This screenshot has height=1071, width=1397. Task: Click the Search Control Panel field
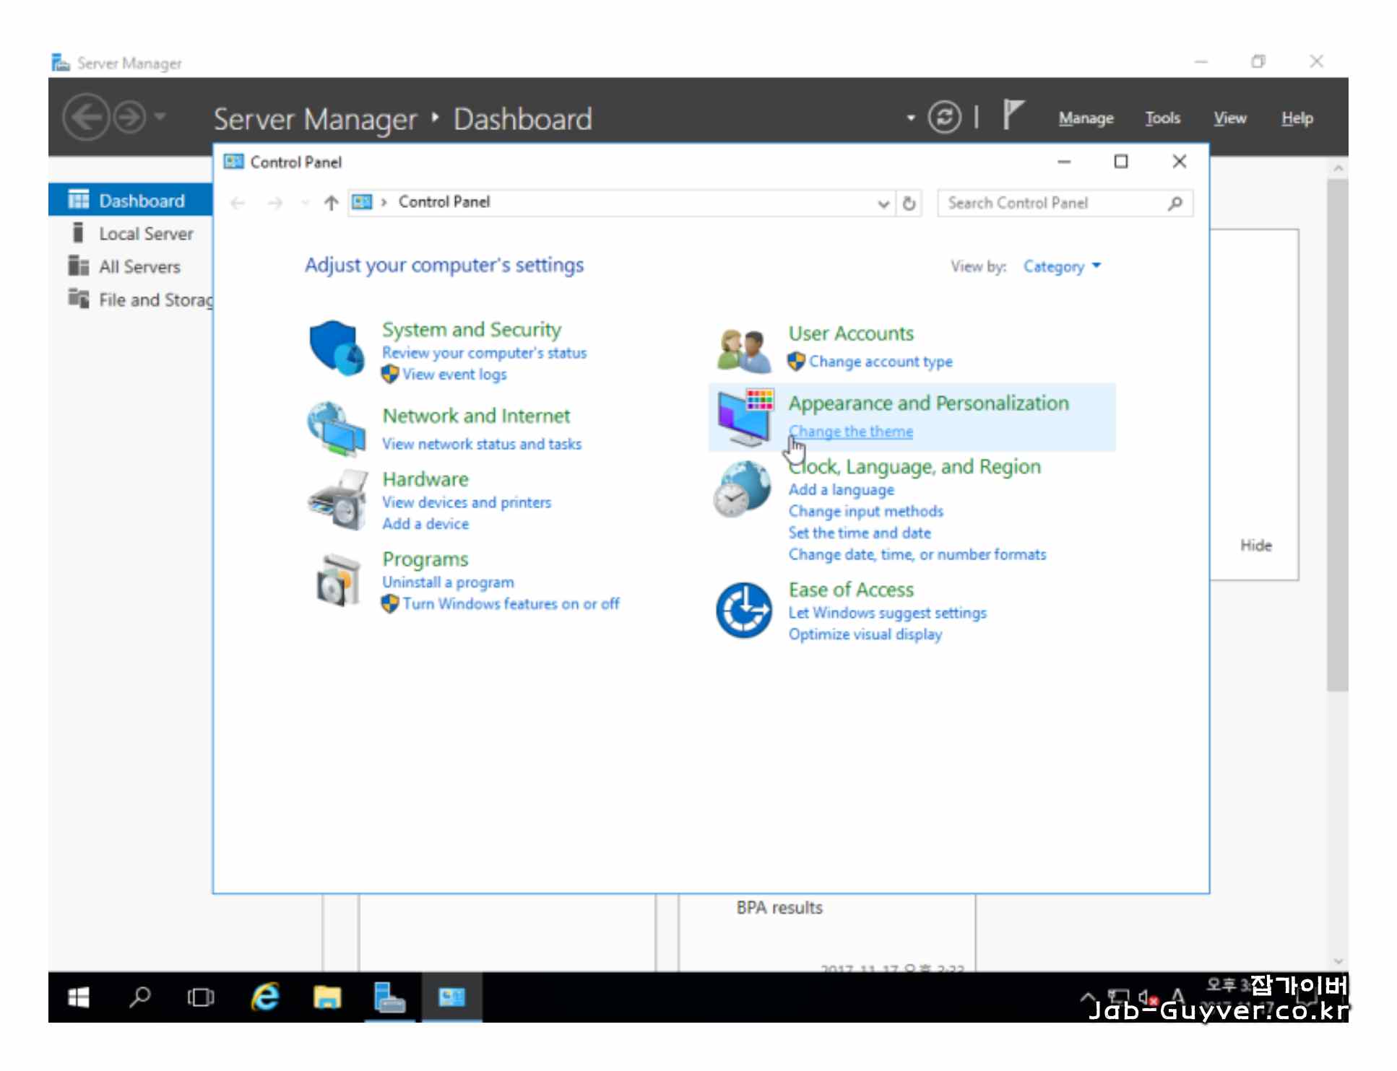[1051, 204]
